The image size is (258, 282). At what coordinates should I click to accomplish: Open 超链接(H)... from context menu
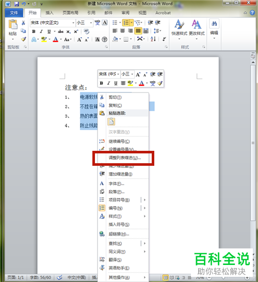tap(123, 234)
